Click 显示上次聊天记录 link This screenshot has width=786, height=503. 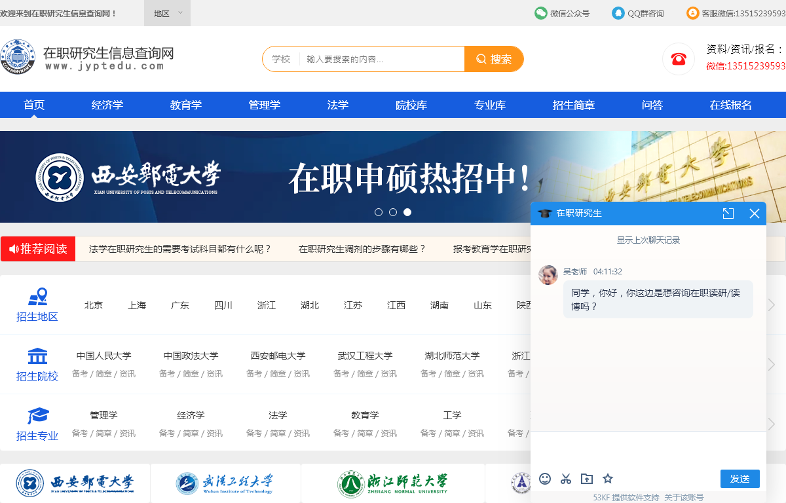click(648, 240)
